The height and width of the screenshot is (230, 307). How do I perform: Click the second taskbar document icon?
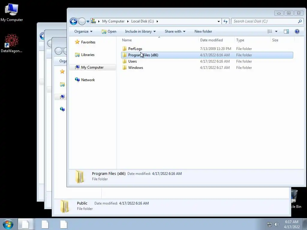45,224
